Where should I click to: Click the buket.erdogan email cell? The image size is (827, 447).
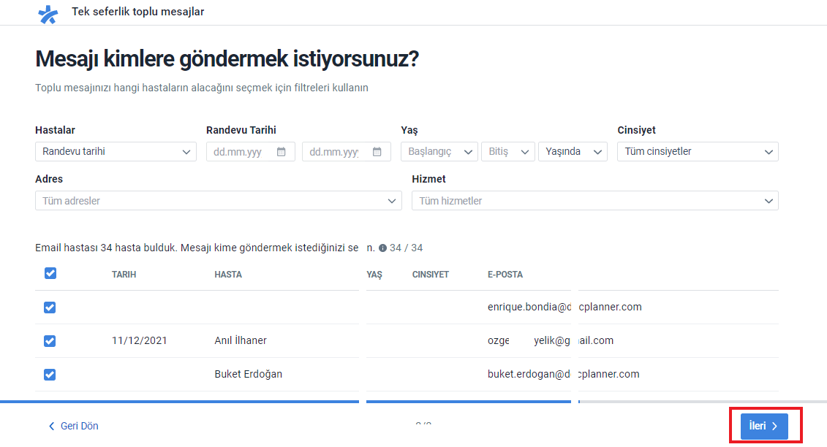point(563,374)
